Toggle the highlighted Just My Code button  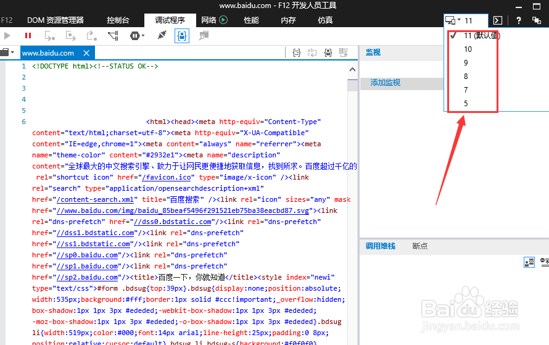click(182, 36)
